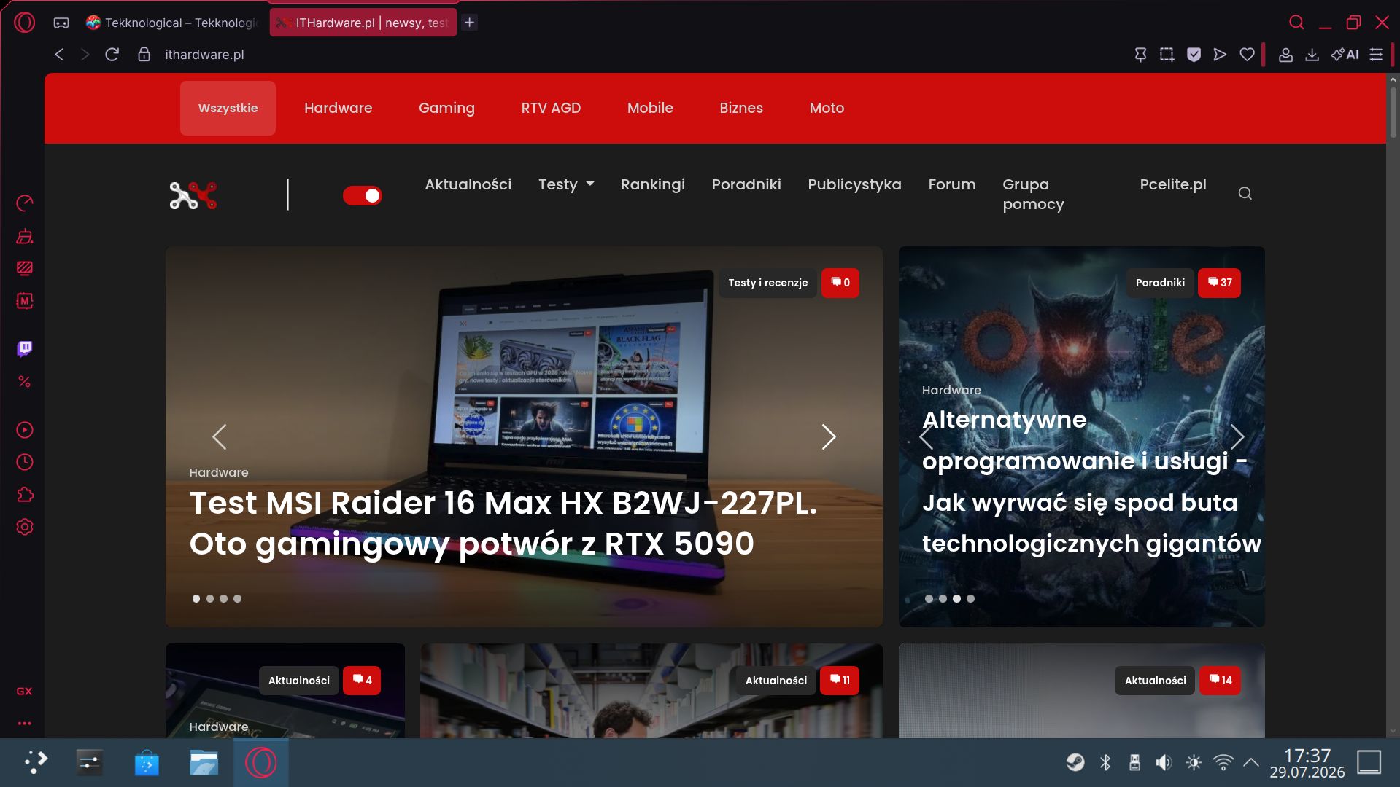Open the Twitch panel in sidebar
Screen dimensions: 1400x787
(x=25, y=348)
